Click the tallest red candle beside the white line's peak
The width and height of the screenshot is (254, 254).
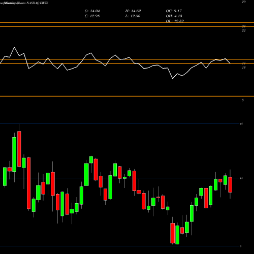pos(19,149)
